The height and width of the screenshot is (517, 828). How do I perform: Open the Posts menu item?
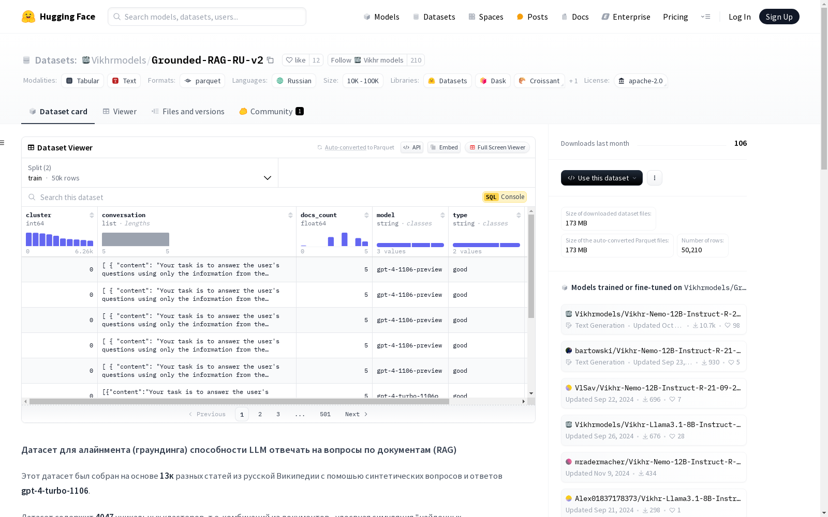point(532,17)
